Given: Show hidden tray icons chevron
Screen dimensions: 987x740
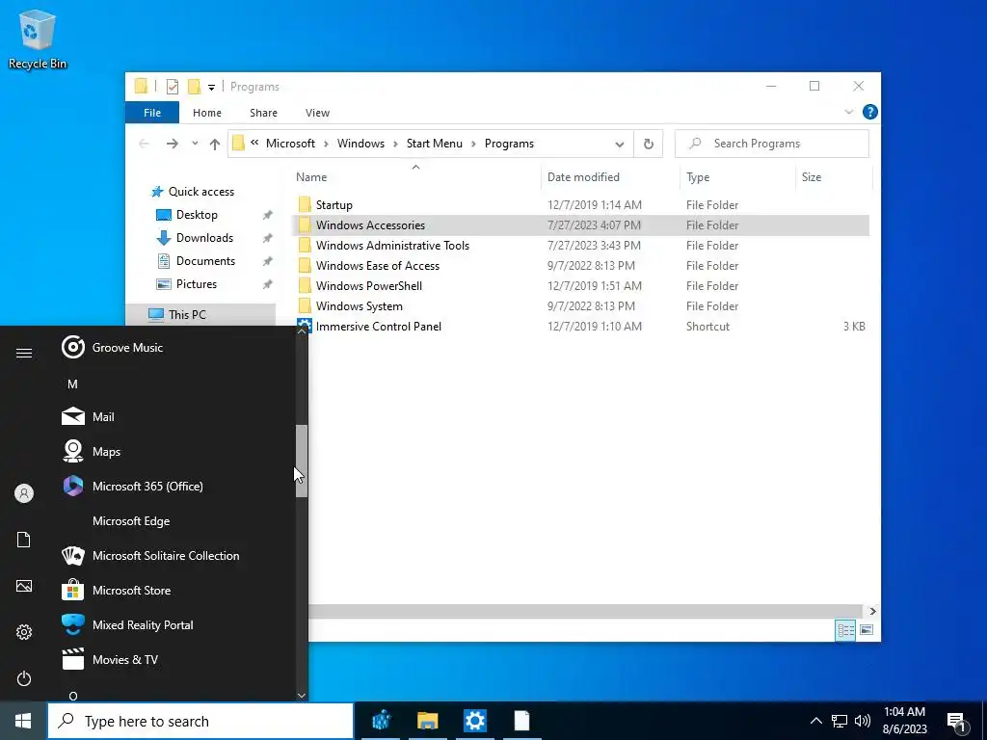Looking at the screenshot, I should coord(815,721).
